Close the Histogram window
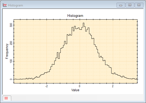The height and width of the screenshot is (103, 146). point(139,5)
